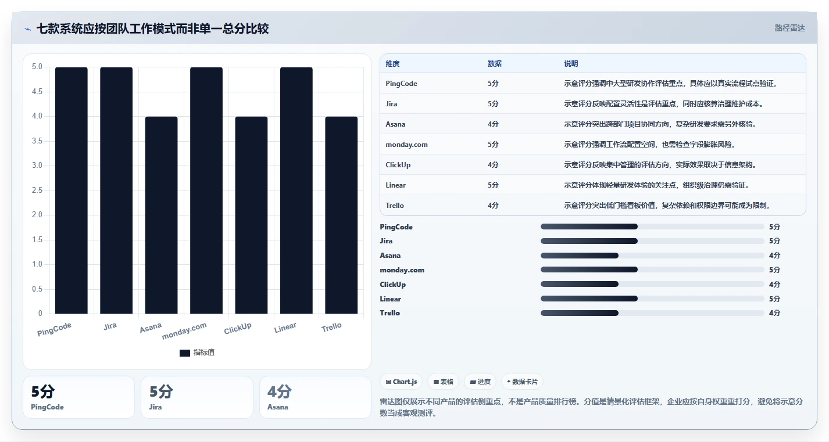
Task: Click the x-axis label monday.com
Action: 184,331
